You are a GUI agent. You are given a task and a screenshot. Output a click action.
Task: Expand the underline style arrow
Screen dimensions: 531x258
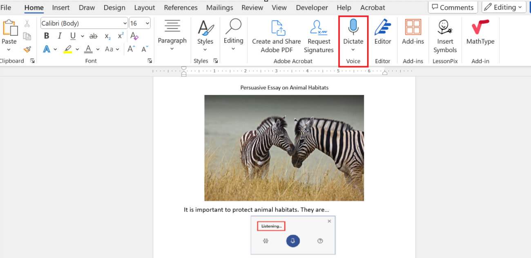point(83,36)
